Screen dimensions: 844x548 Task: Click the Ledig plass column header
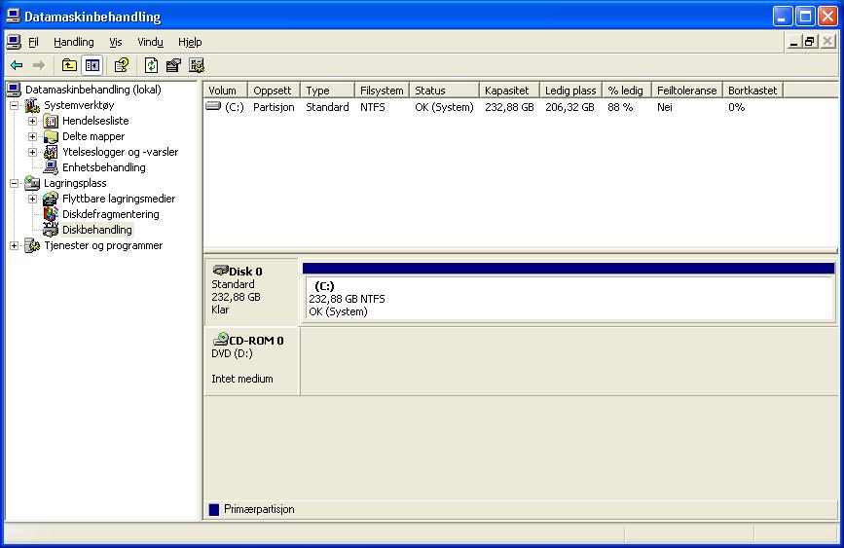pos(570,91)
